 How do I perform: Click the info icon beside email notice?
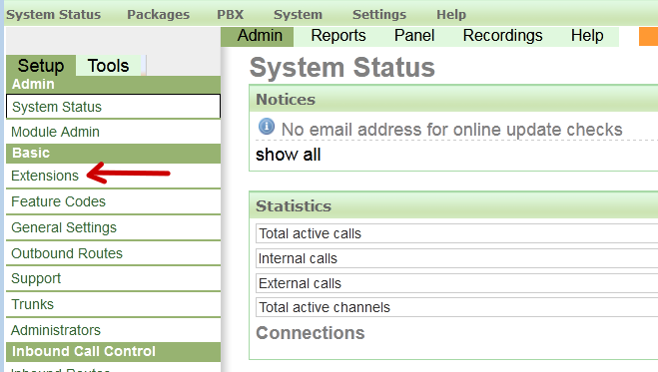pyautogui.click(x=267, y=126)
